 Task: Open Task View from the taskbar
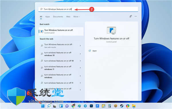55,106
